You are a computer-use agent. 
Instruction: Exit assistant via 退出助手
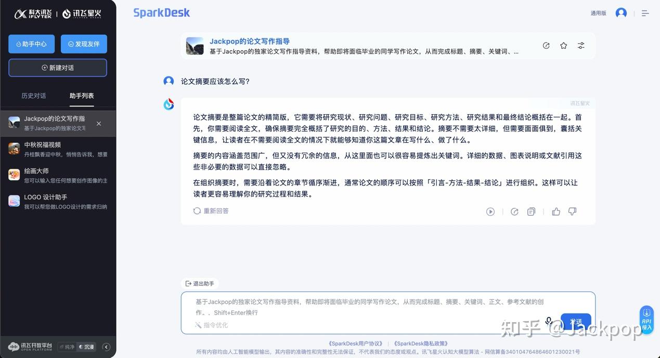point(200,284)
